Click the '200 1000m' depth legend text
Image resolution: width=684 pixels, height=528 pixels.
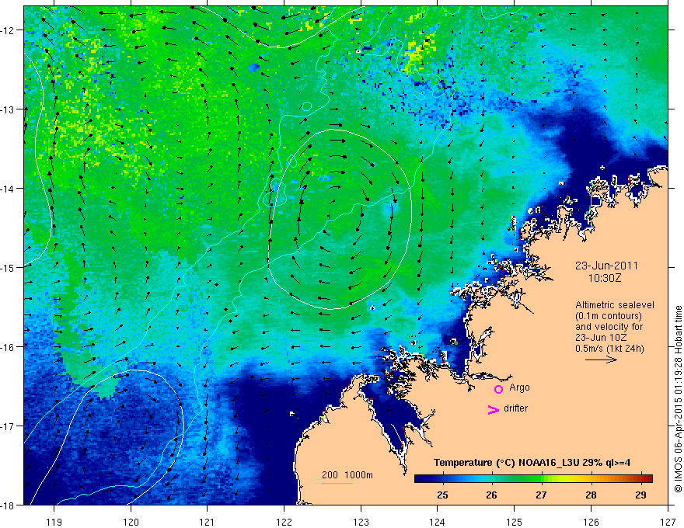pyautogui.click(x=347, y=475)
